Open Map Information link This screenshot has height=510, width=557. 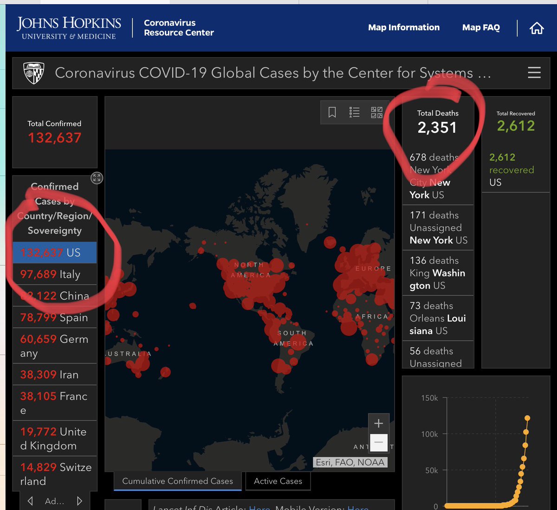403,27
